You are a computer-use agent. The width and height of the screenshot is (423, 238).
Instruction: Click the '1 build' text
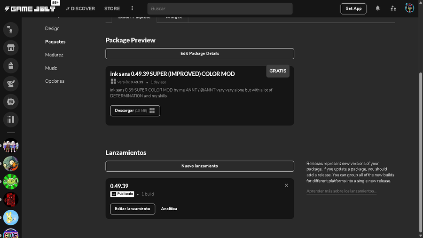(148, 194)
